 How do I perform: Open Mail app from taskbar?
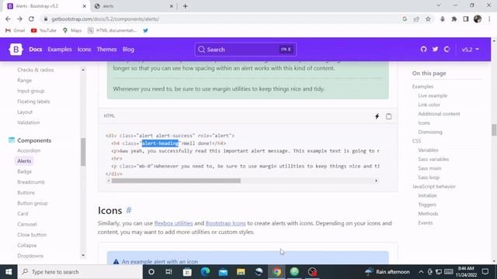(x=223, y=272)
